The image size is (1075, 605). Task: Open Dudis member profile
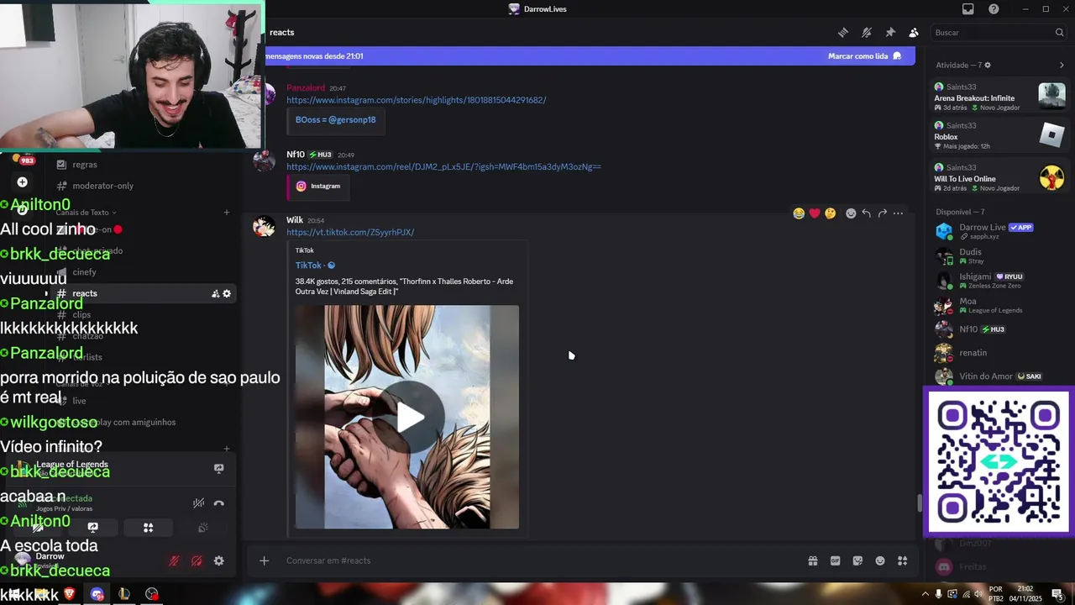coord(996,255)
